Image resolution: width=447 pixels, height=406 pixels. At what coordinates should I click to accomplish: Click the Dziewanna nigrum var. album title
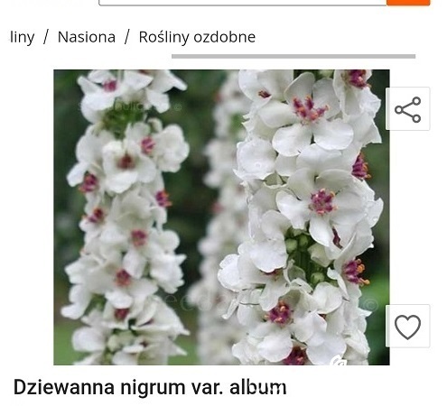[x=150, y=387]
